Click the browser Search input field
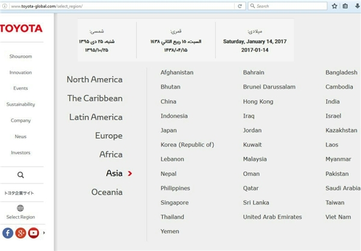361x251 pixels. (x=288, y=6)
